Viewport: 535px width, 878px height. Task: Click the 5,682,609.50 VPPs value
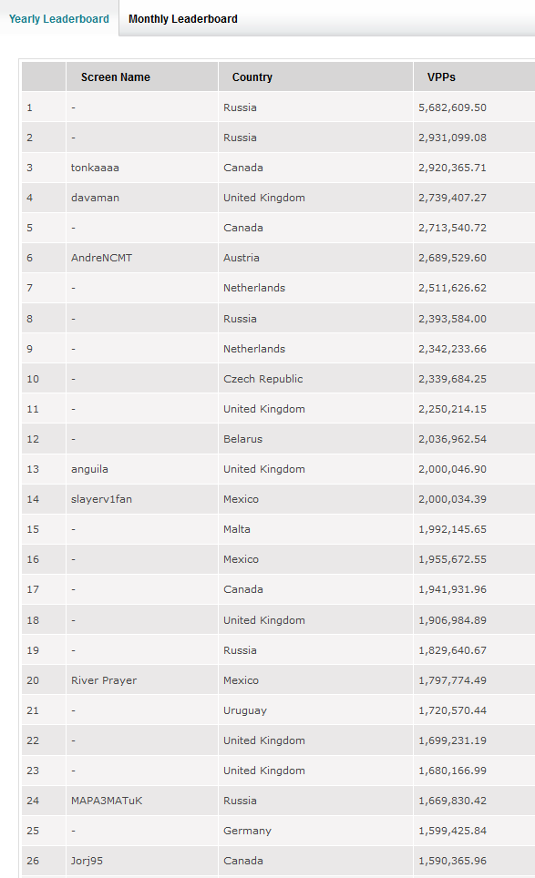tap(452, 107)
